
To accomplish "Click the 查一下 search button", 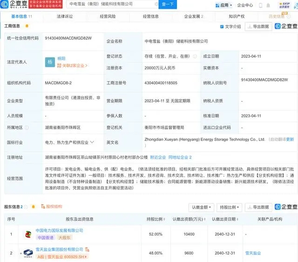I will pyautogui.click(x=167, y=5).
